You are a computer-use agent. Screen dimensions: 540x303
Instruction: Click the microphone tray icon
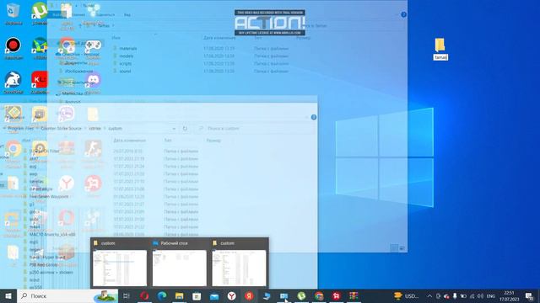[x=455, y=295]
